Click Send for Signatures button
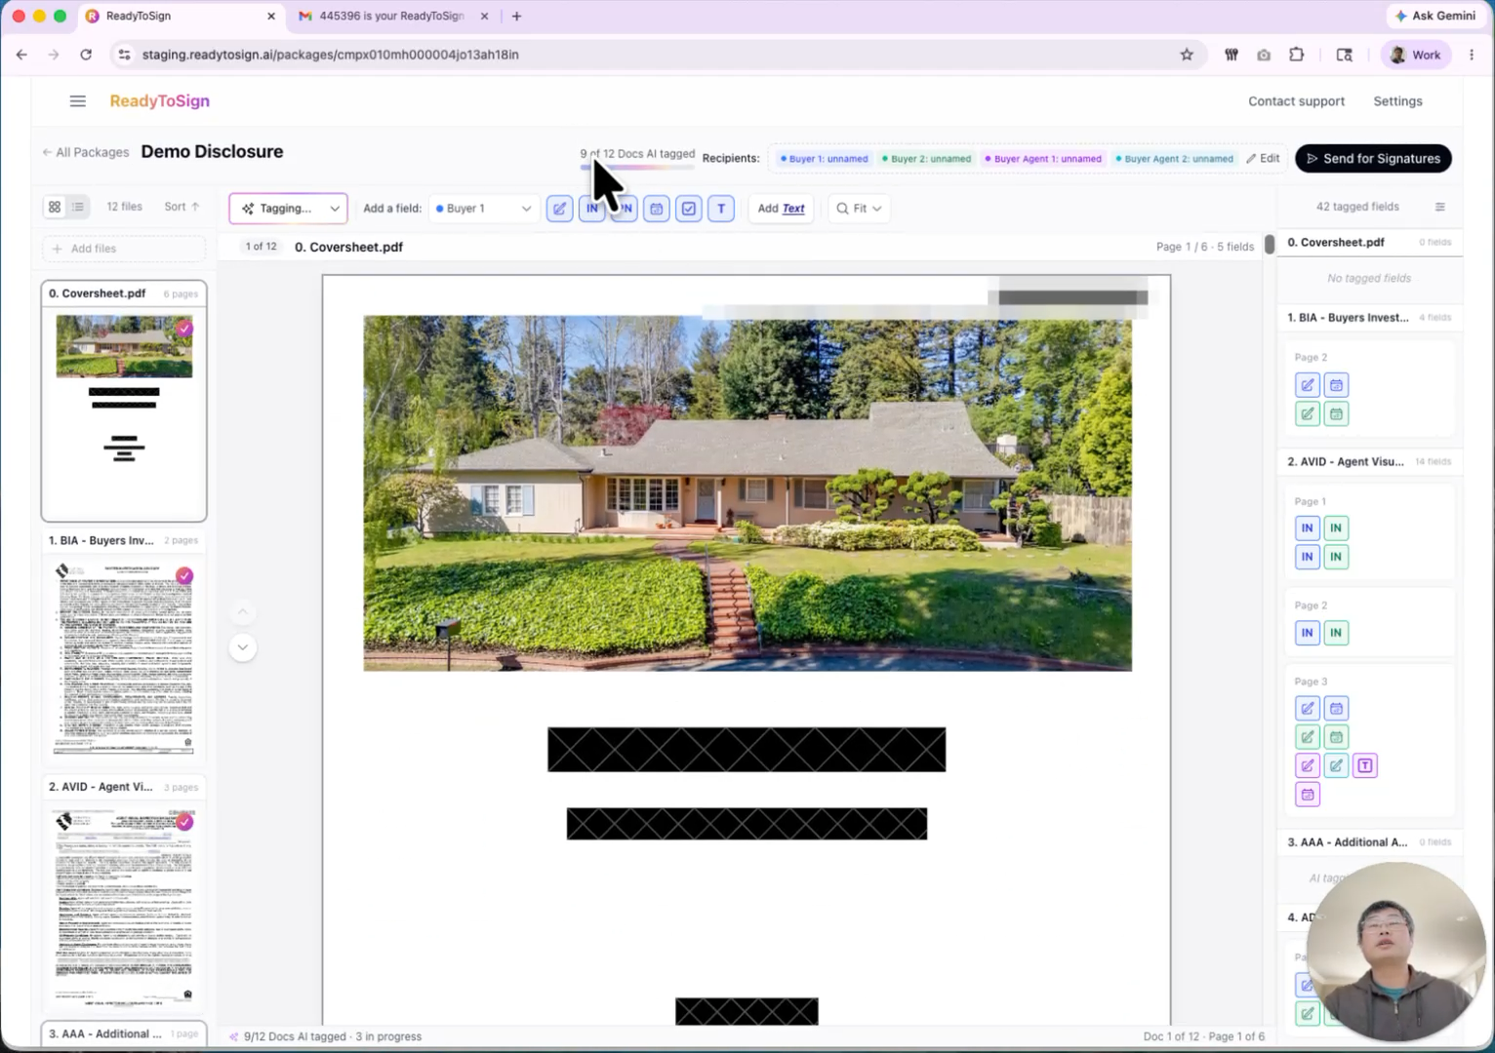The image size is (1495, 1053). pos(1373,158)
